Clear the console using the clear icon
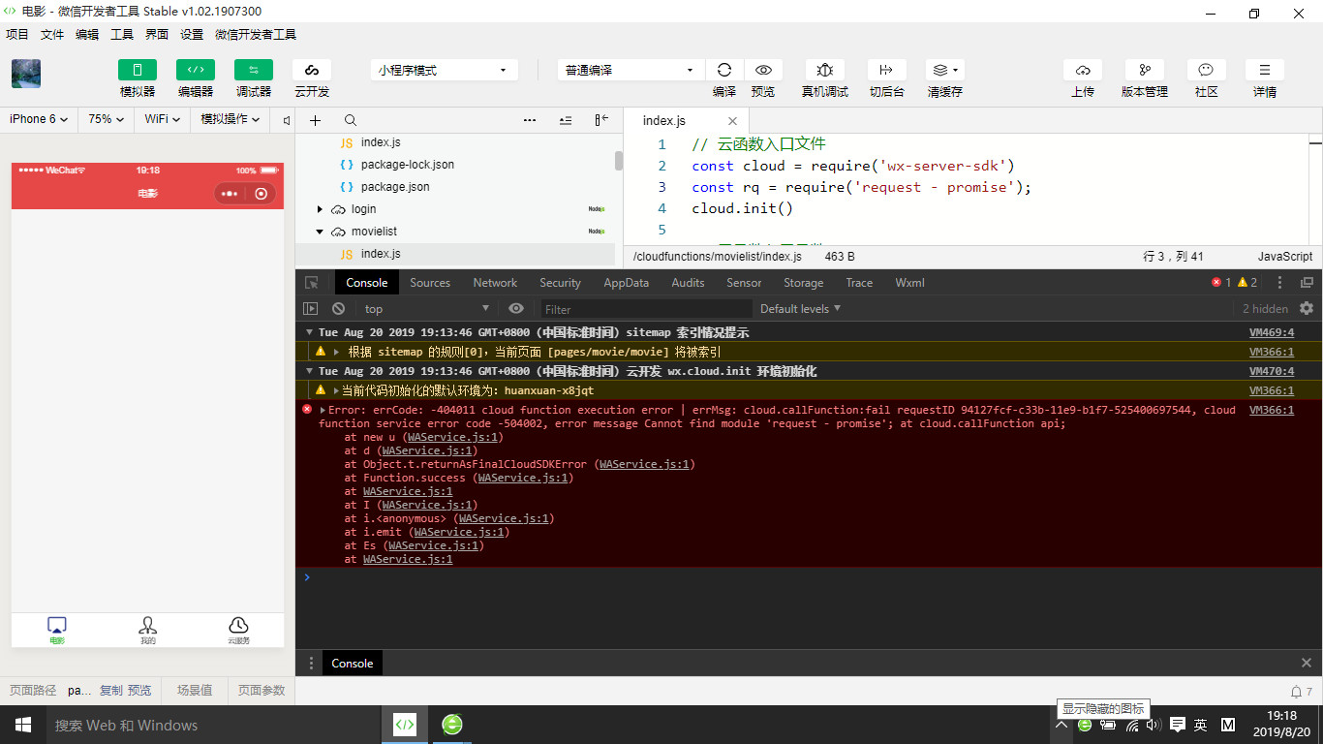The height and width of the screenshot is (744, 1323). pos(338,309)
